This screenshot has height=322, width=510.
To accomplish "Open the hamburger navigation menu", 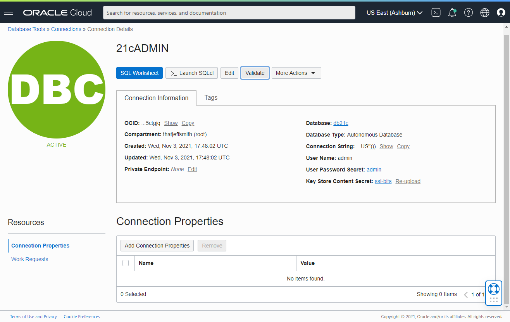I will click(x=9, y=12).
